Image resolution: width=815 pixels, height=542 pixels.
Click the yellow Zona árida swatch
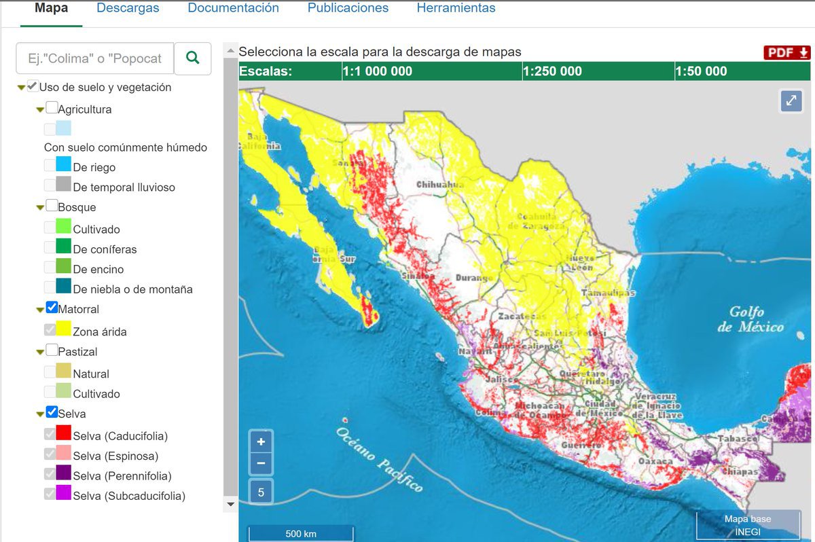(x=64, y=329)
